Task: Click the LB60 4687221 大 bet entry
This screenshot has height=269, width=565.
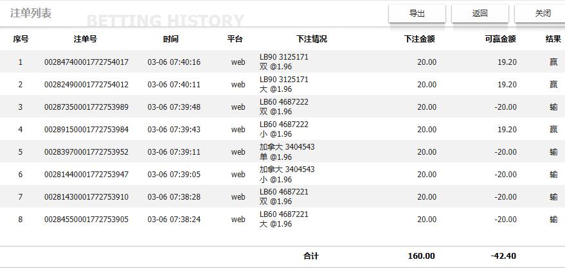Action: (x=283, y=220)
